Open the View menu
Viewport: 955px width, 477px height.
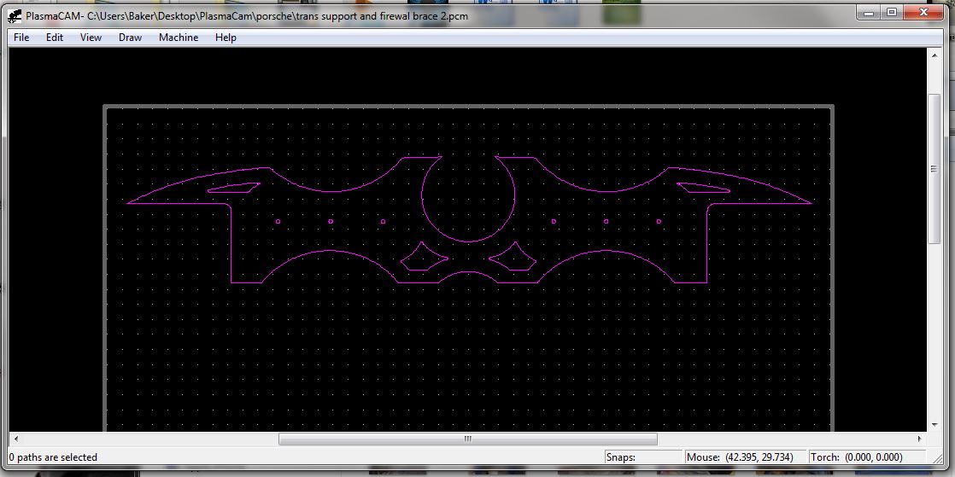[91, 38]
